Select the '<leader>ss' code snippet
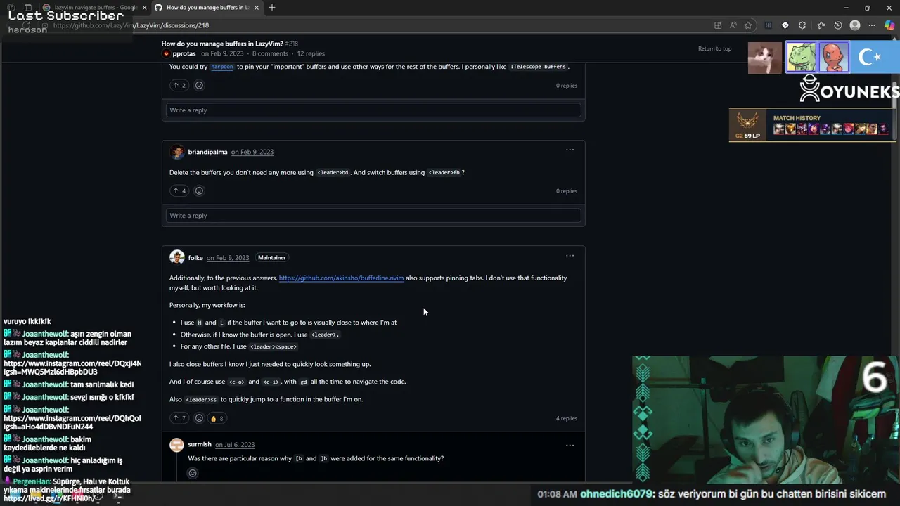 click(x=201, y=400)
